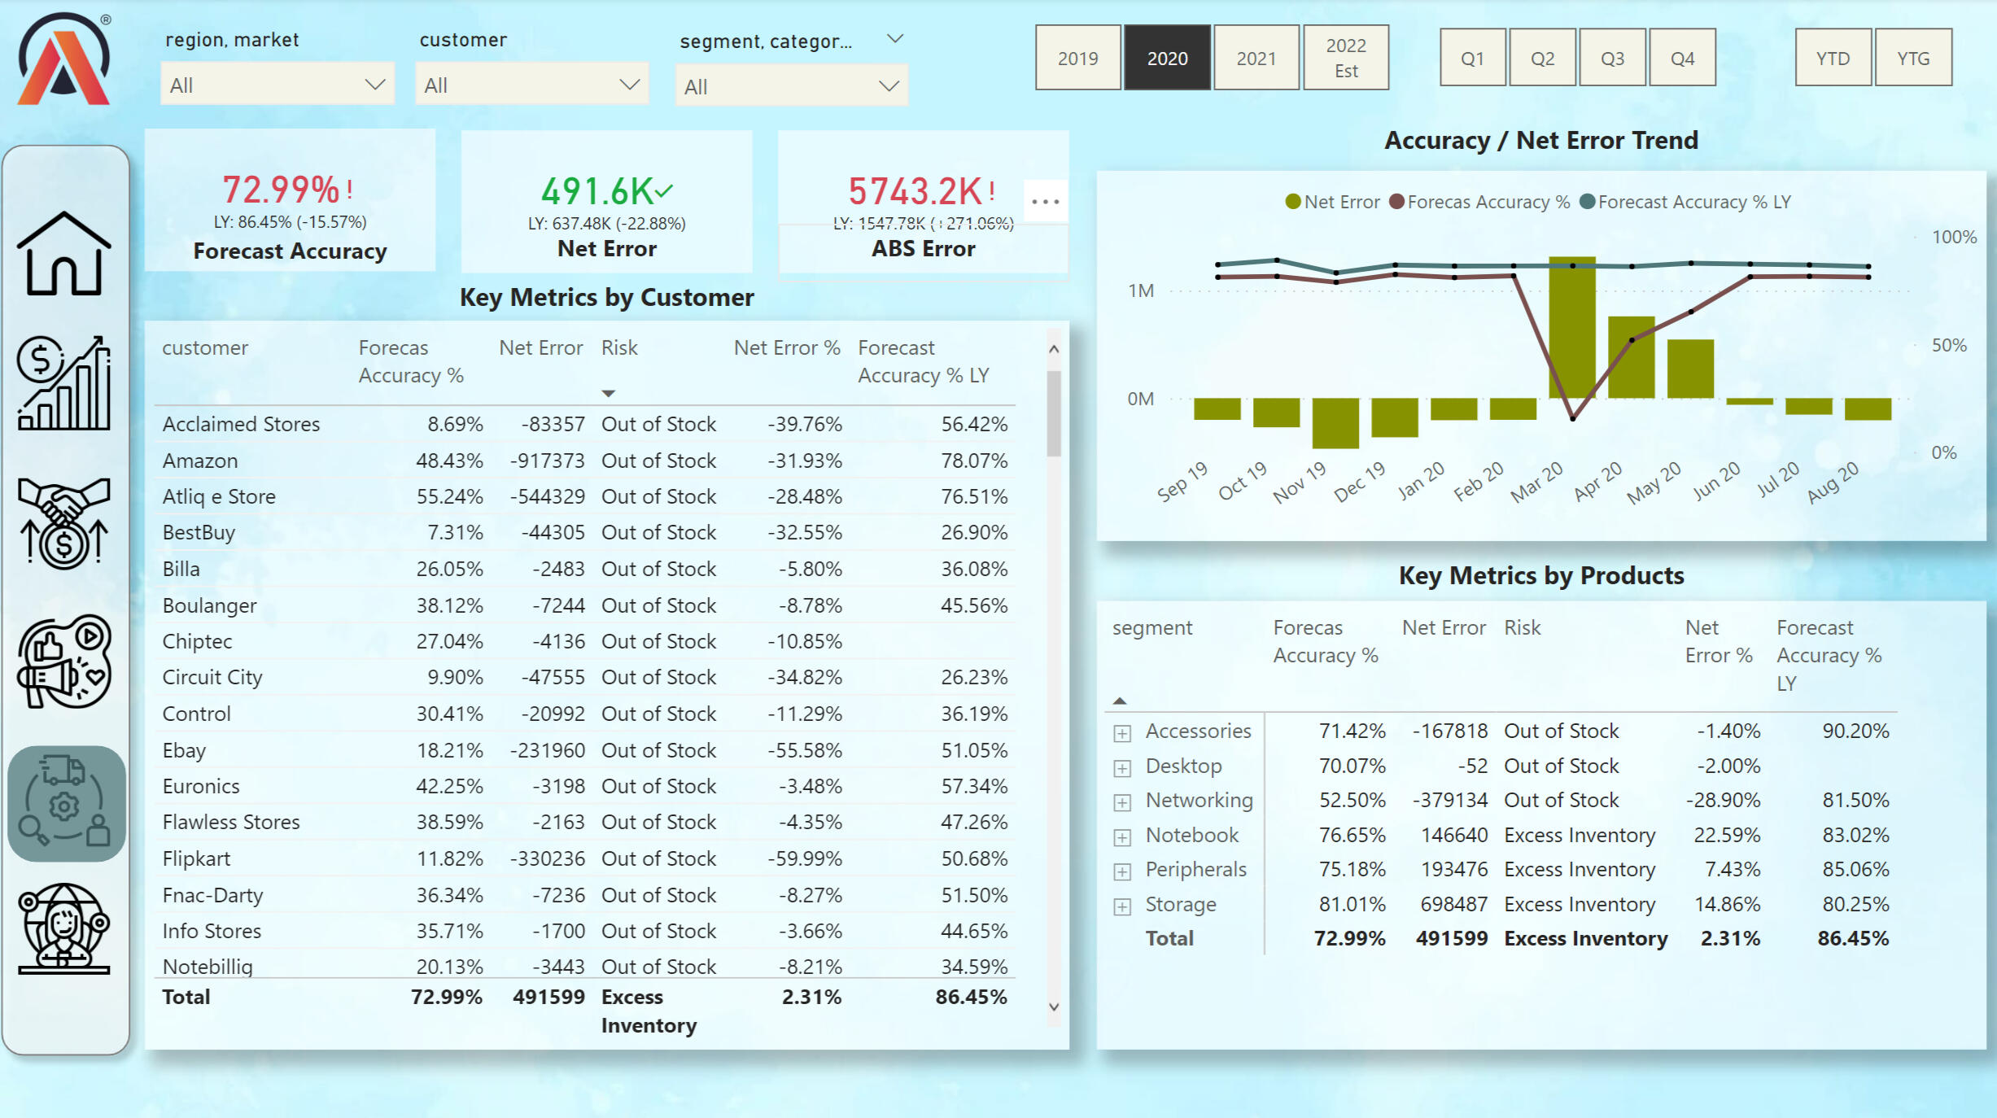
Task: Open more options on ABS Error card
Action: point(1045,201)
